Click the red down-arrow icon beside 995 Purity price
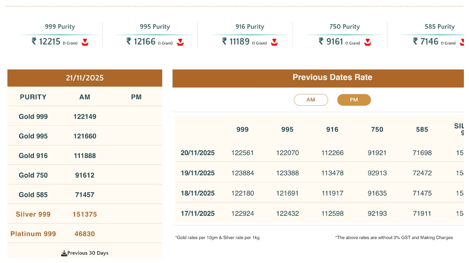The image size is (469, 263). coord(180,42)
